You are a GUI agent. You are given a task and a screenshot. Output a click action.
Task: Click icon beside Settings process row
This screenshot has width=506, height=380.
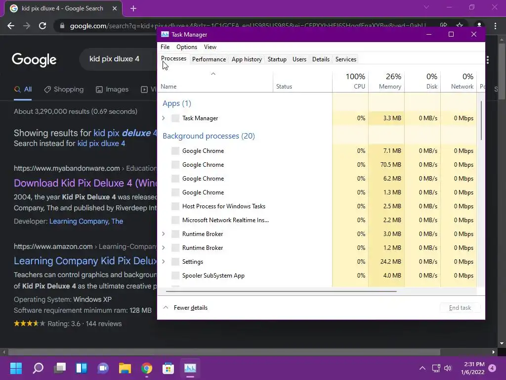175,261
